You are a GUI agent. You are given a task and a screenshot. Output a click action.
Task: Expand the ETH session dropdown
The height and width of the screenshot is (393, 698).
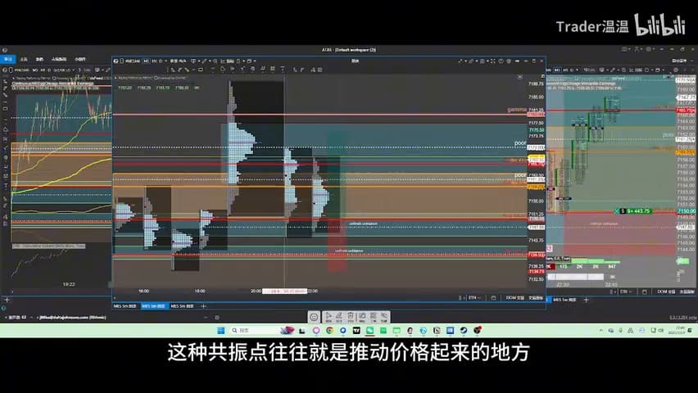point(475,298)
